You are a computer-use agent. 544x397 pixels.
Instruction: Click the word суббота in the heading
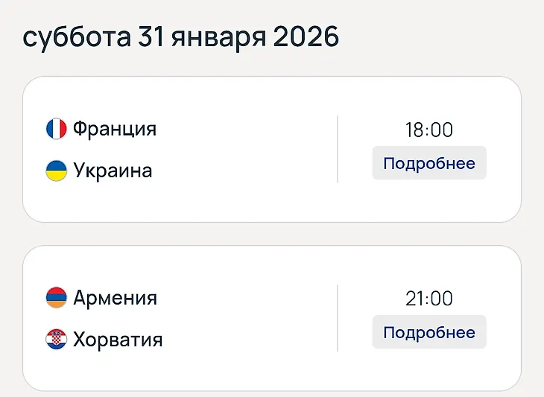77,36
